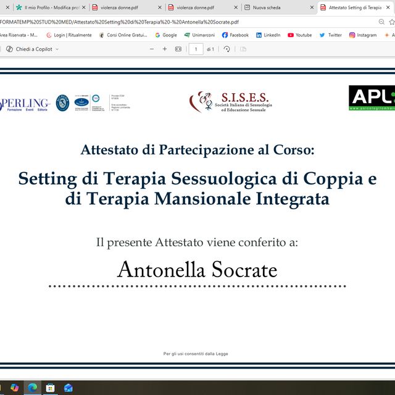Open the Twitter bookmark

[x=331, y=35]
